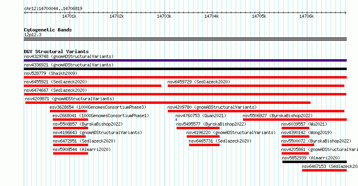Open nsv4196643 gnomAD variant label
Image resolution: width=358 pixels, height=186 pixels.
(x=97, y=132)
